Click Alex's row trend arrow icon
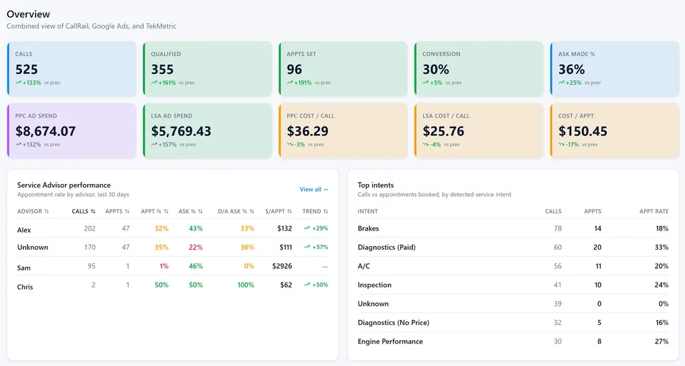The height and width of the screenshot is (366, 685). tap(307, 228)
